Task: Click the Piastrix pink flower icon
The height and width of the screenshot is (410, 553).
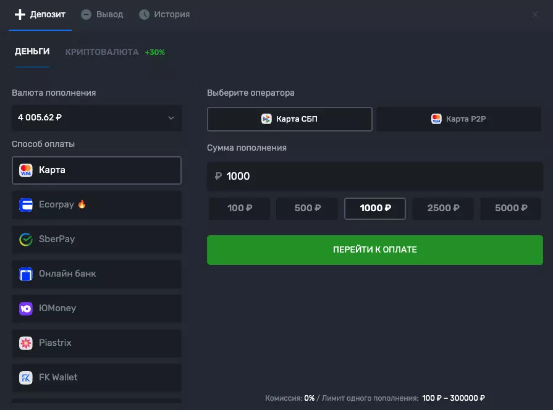Action: coord(26,343)
